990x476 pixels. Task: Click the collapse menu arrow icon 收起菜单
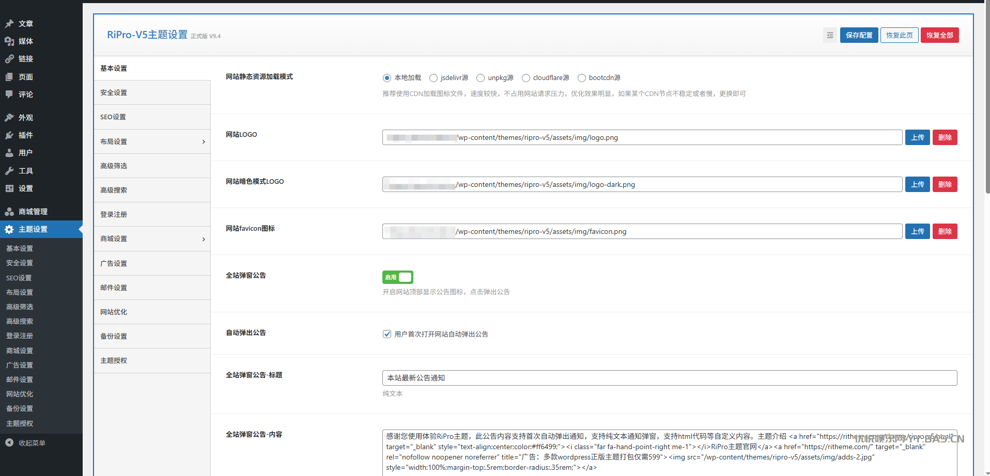(x=9, y=443)
